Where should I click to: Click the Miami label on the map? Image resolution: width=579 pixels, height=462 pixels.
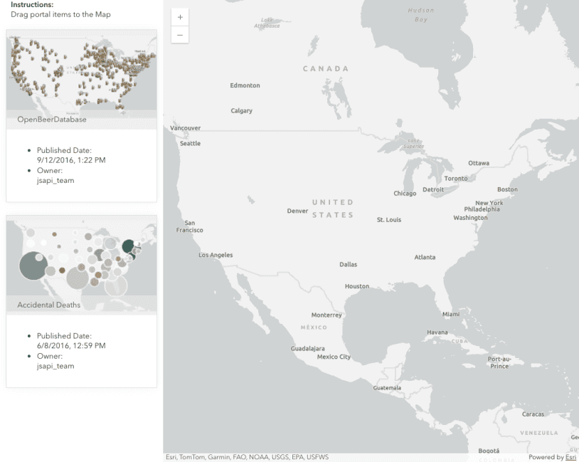[450, 314]
